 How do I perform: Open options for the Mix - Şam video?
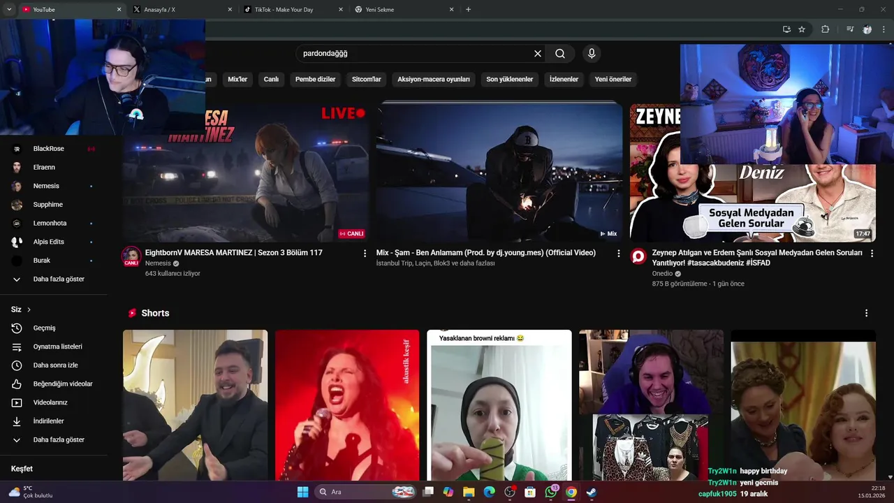tap(618, 254)
